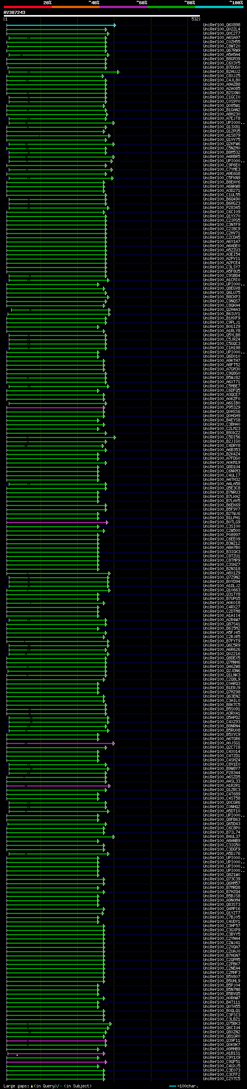Click hit label UniRef100_B5RU08
Screen dimensions: 247x1089
pos(222,730)
